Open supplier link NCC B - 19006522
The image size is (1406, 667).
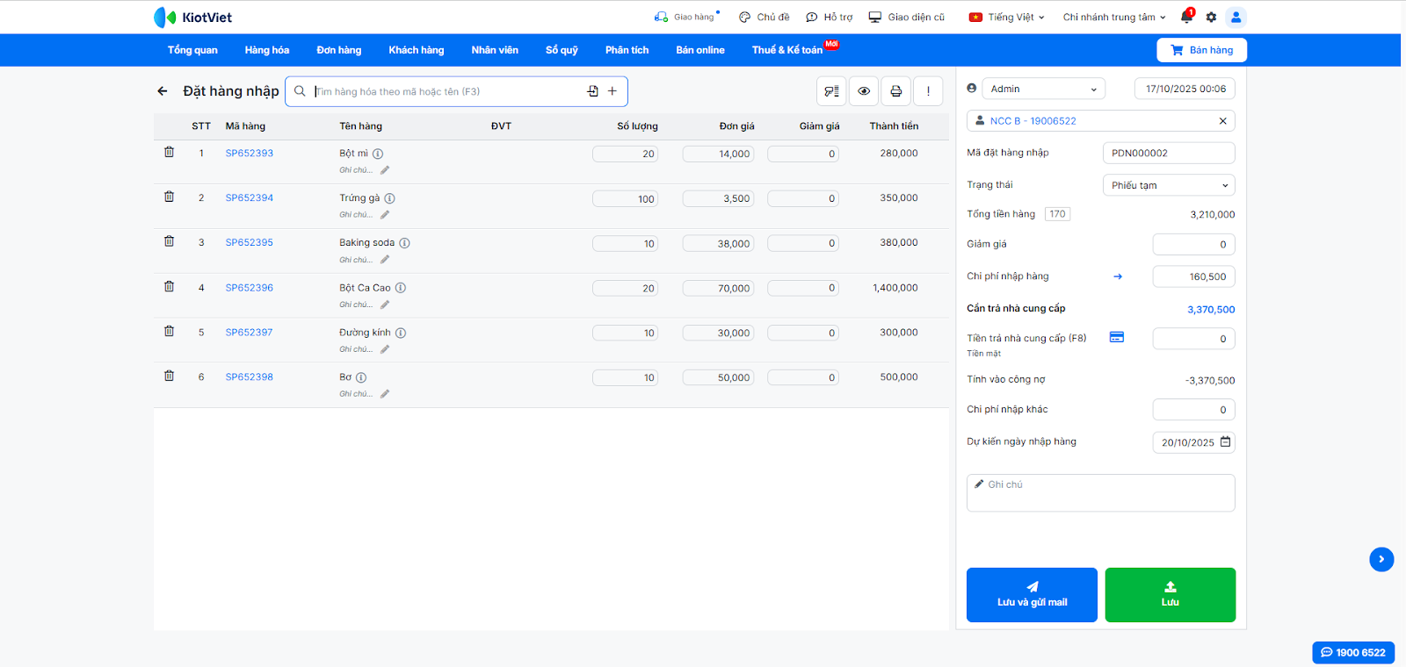[x=1033, y=121]
